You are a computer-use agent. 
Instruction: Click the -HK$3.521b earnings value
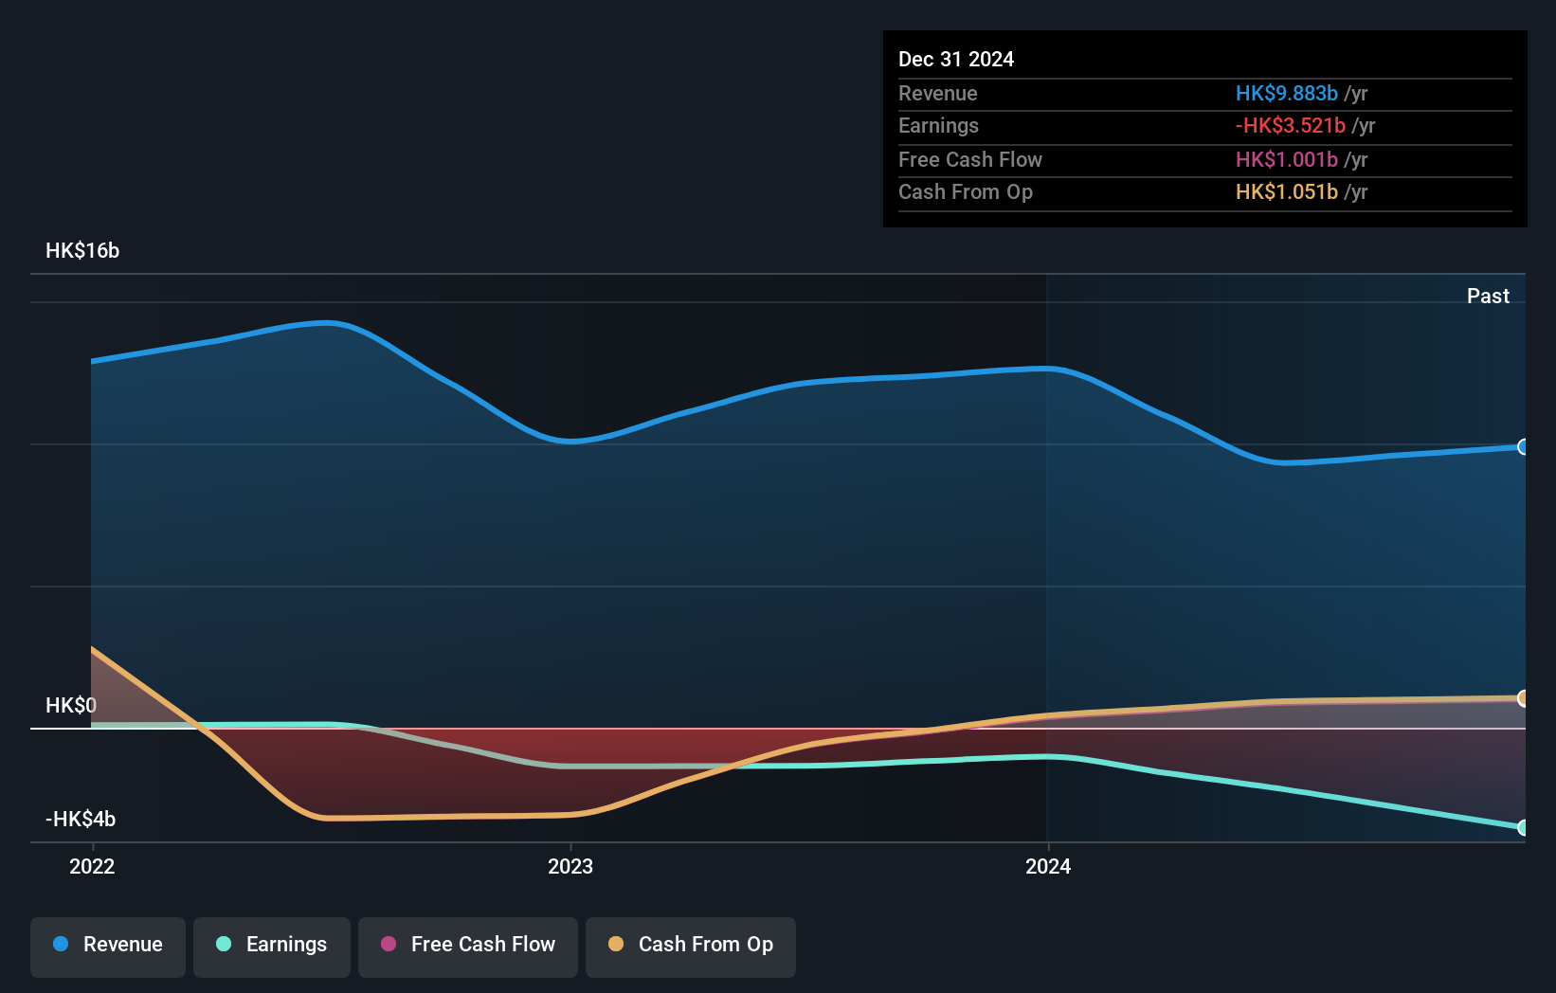tap(1291, 126)
